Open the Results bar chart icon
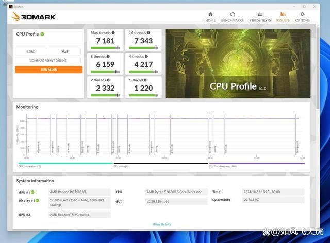 283,14
